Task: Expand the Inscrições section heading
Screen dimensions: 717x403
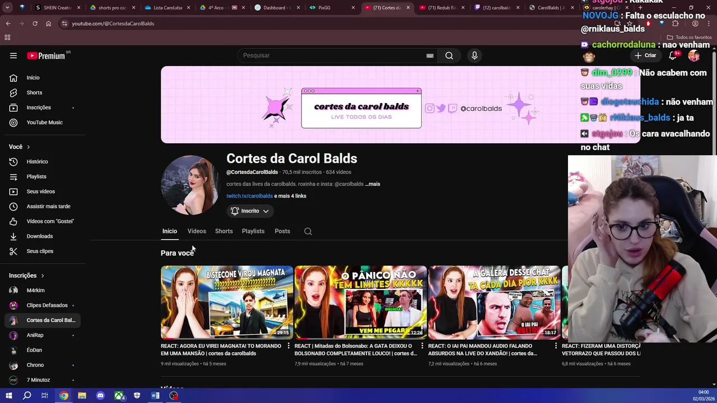Action: [x=26, y=275]
